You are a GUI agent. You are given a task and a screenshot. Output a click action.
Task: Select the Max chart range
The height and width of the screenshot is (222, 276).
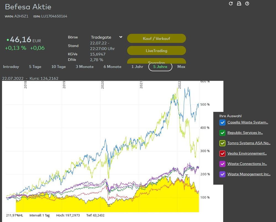point(181,67)
